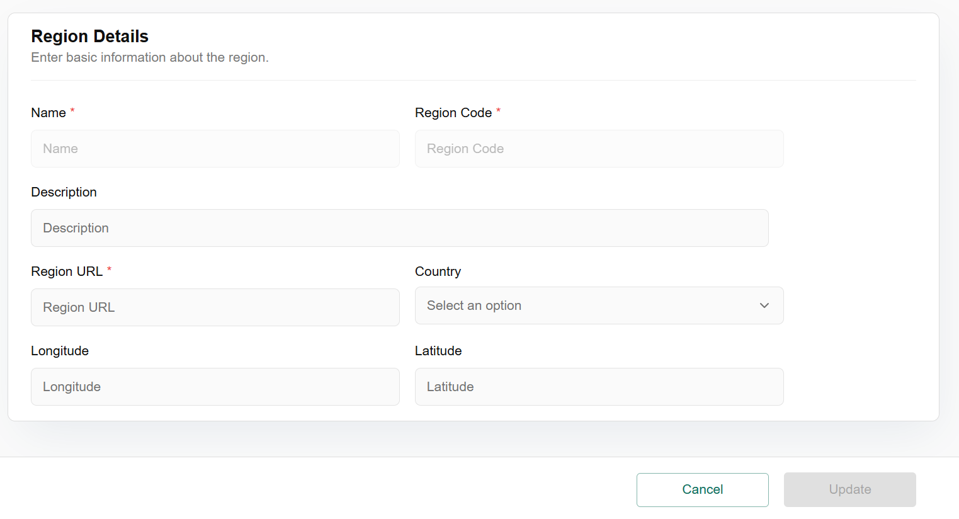Viewport: 959px width, 519px height.
Task: Click the red asterisk beside Region URL label
Action: [110, 269]
